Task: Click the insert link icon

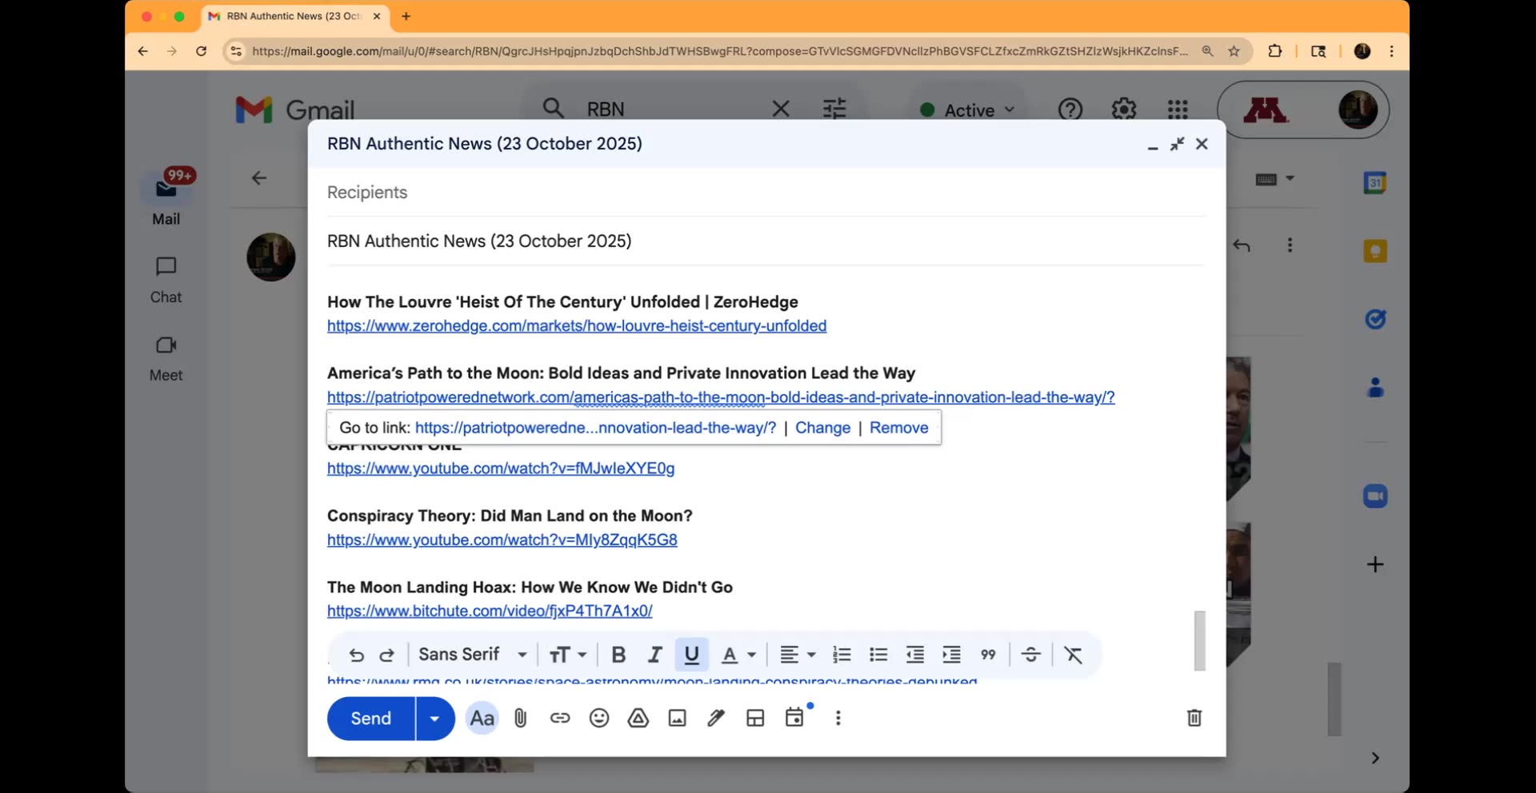Action: click(x=560, y=719)
